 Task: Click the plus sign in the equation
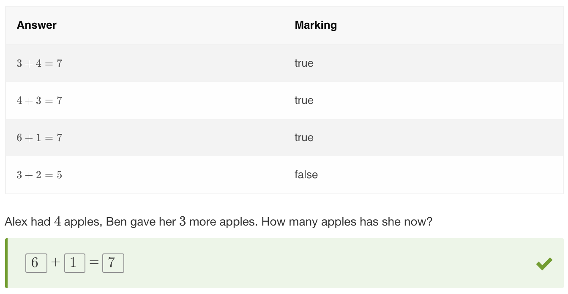tap(56, 263)
